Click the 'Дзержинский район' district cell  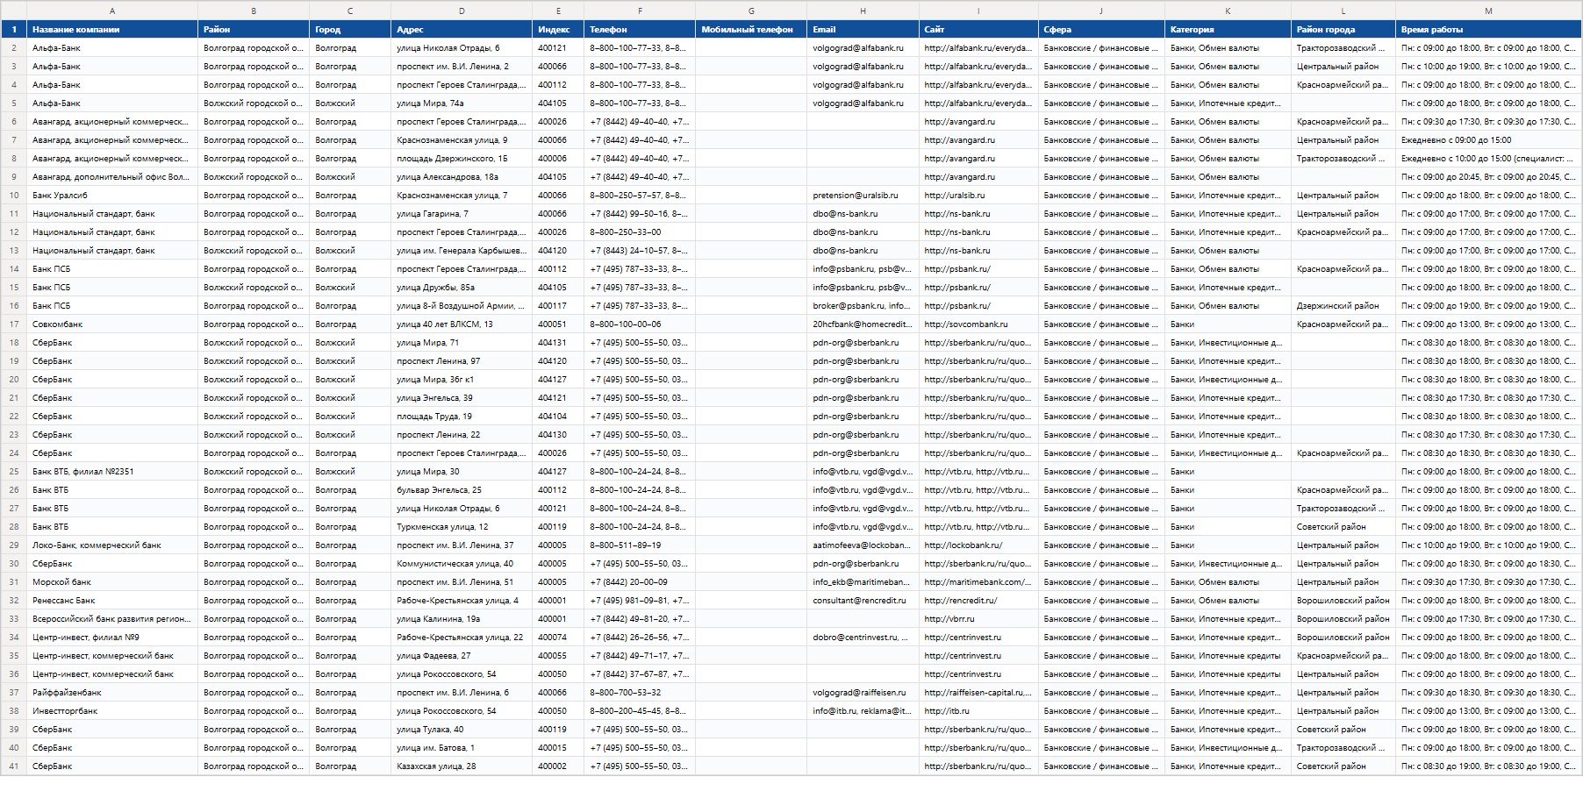(1343, 306)
